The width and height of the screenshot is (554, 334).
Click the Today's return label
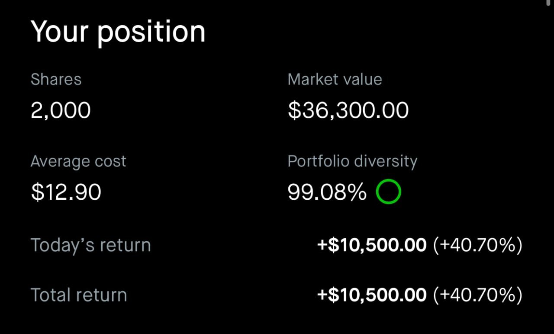tap(90, 245)
